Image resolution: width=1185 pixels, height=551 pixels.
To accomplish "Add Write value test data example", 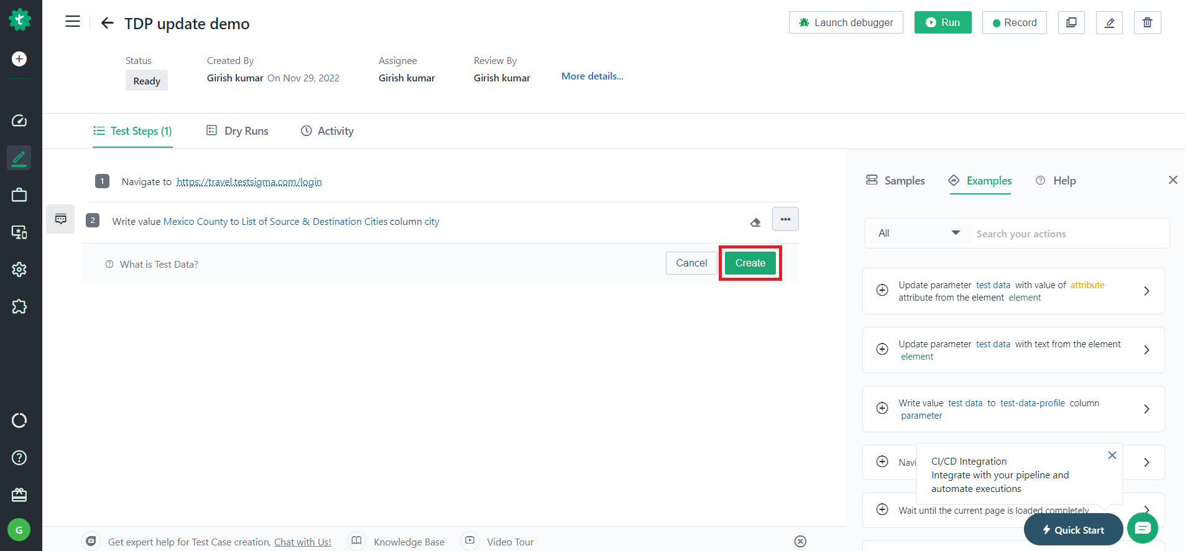I will (x=882, y=408).
